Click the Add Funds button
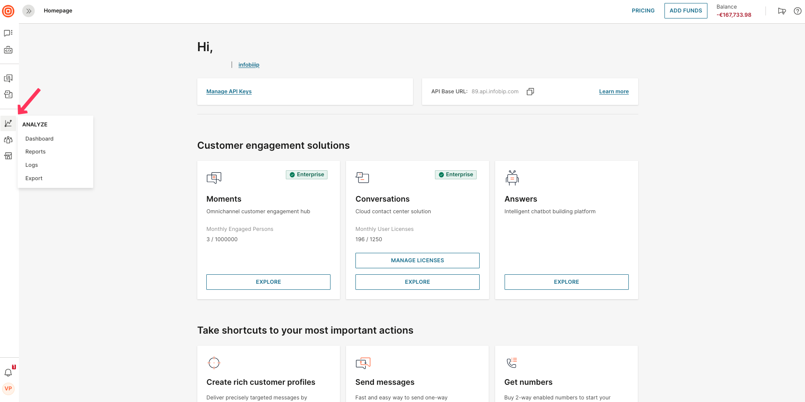The width and height of the screenshot is (805, 402). [686, 11]
